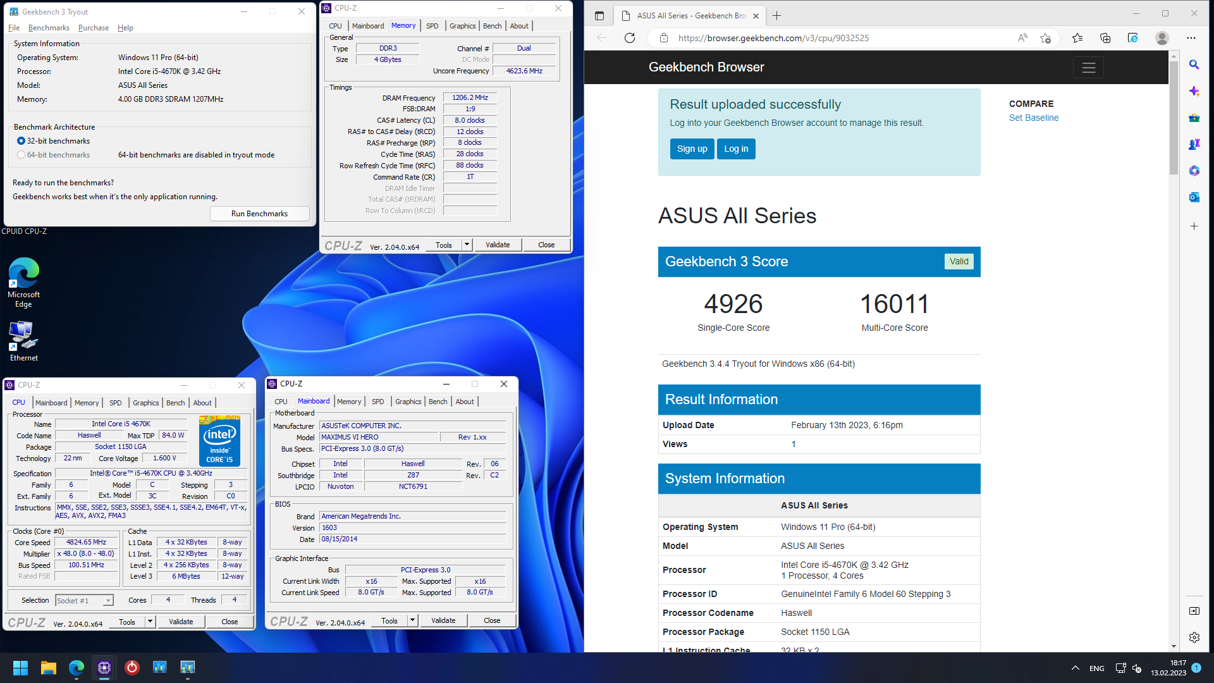Open Tools dropdown arrow in CPU-Z CPU window
This screenshot has width=1214, height=683.
click(x=150, y=622)
